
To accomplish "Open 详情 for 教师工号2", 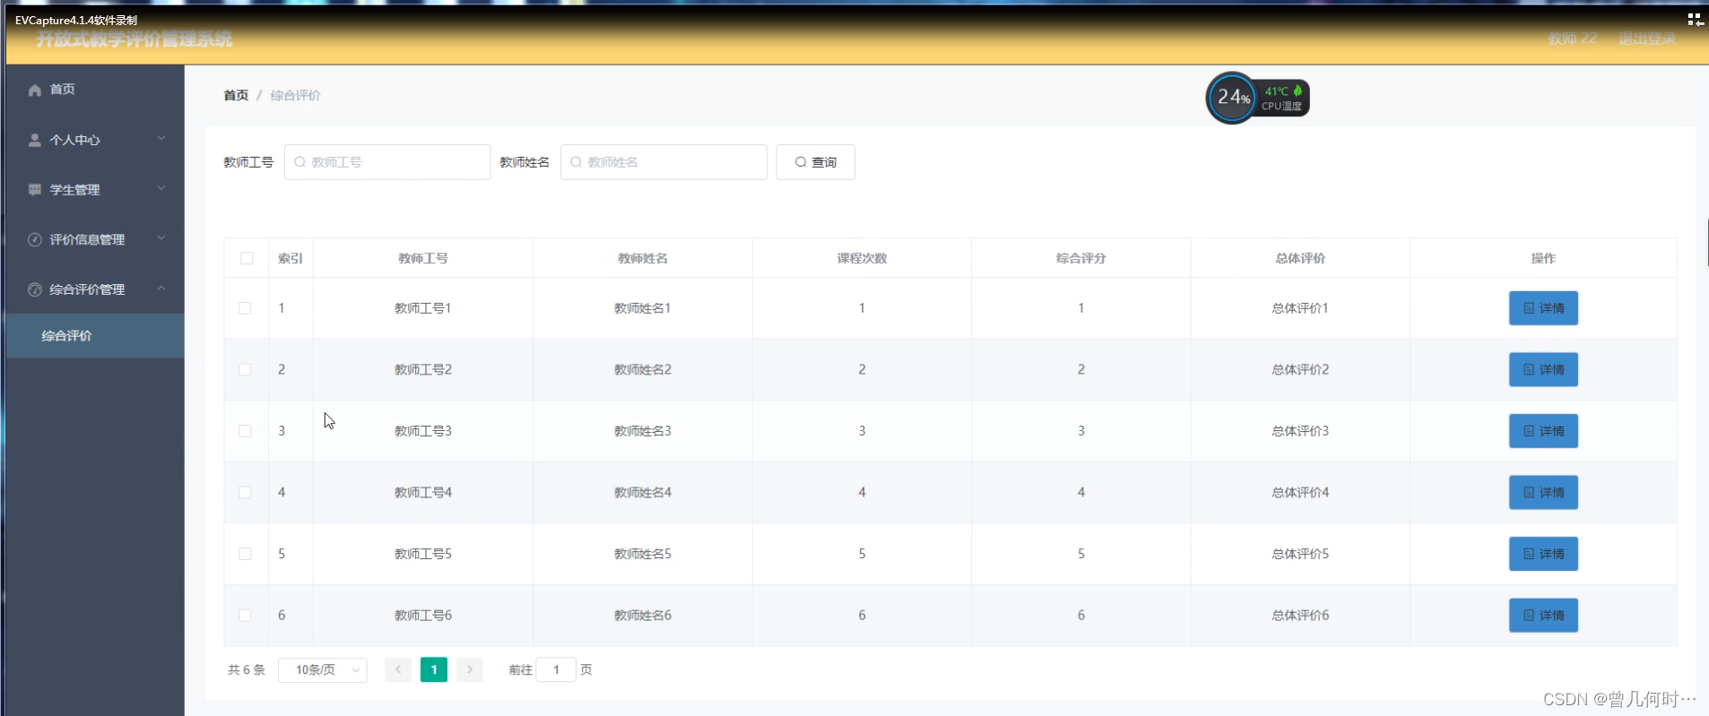I will (1543, 369).
